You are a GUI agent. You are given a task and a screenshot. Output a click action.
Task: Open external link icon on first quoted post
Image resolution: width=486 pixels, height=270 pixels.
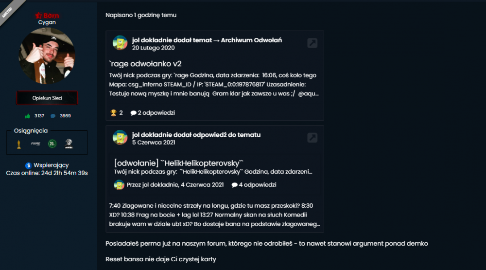[x=312, y=43]
